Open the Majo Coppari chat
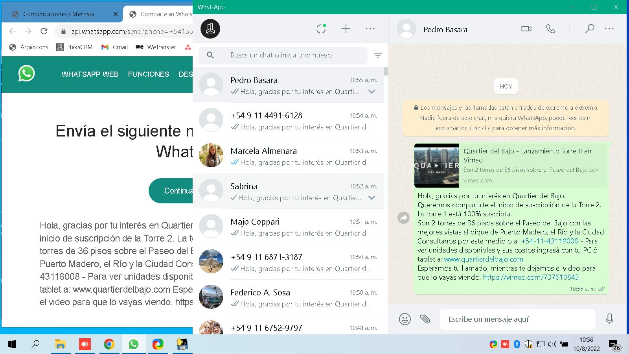629x354 pixels. pos(288,227)
